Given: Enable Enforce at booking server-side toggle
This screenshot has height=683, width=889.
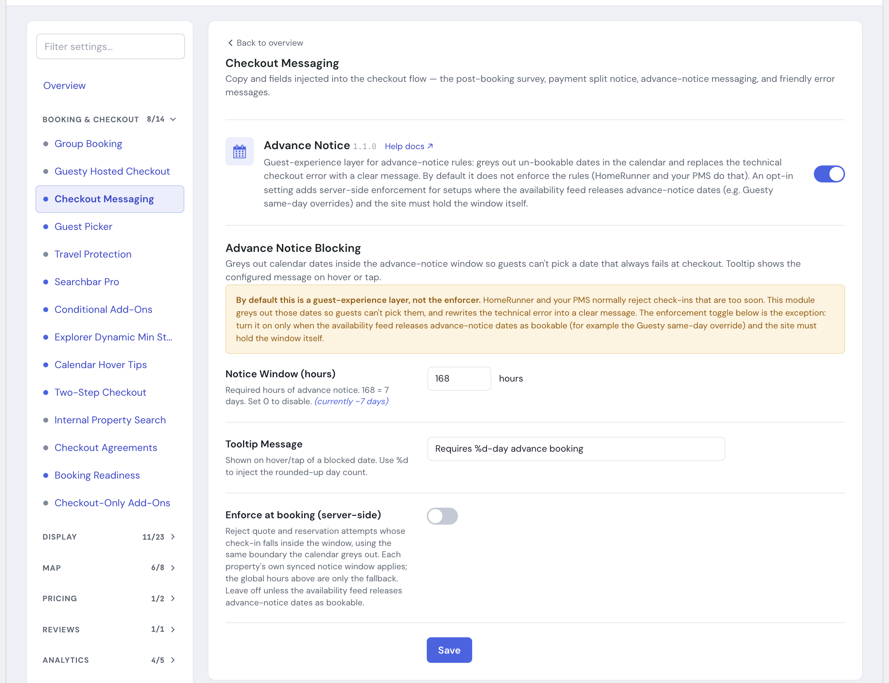Looking at the screenshot, I should [442, 516].
